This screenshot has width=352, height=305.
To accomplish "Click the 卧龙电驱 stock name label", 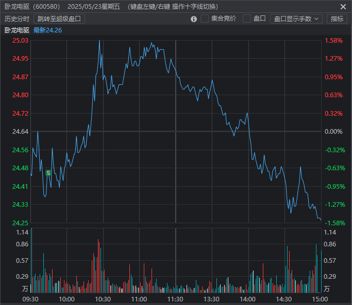I will (x=17, y=30).
